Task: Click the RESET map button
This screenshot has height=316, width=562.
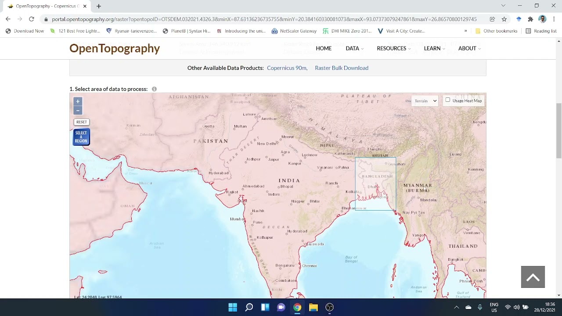Action: [x=81, y=122]
